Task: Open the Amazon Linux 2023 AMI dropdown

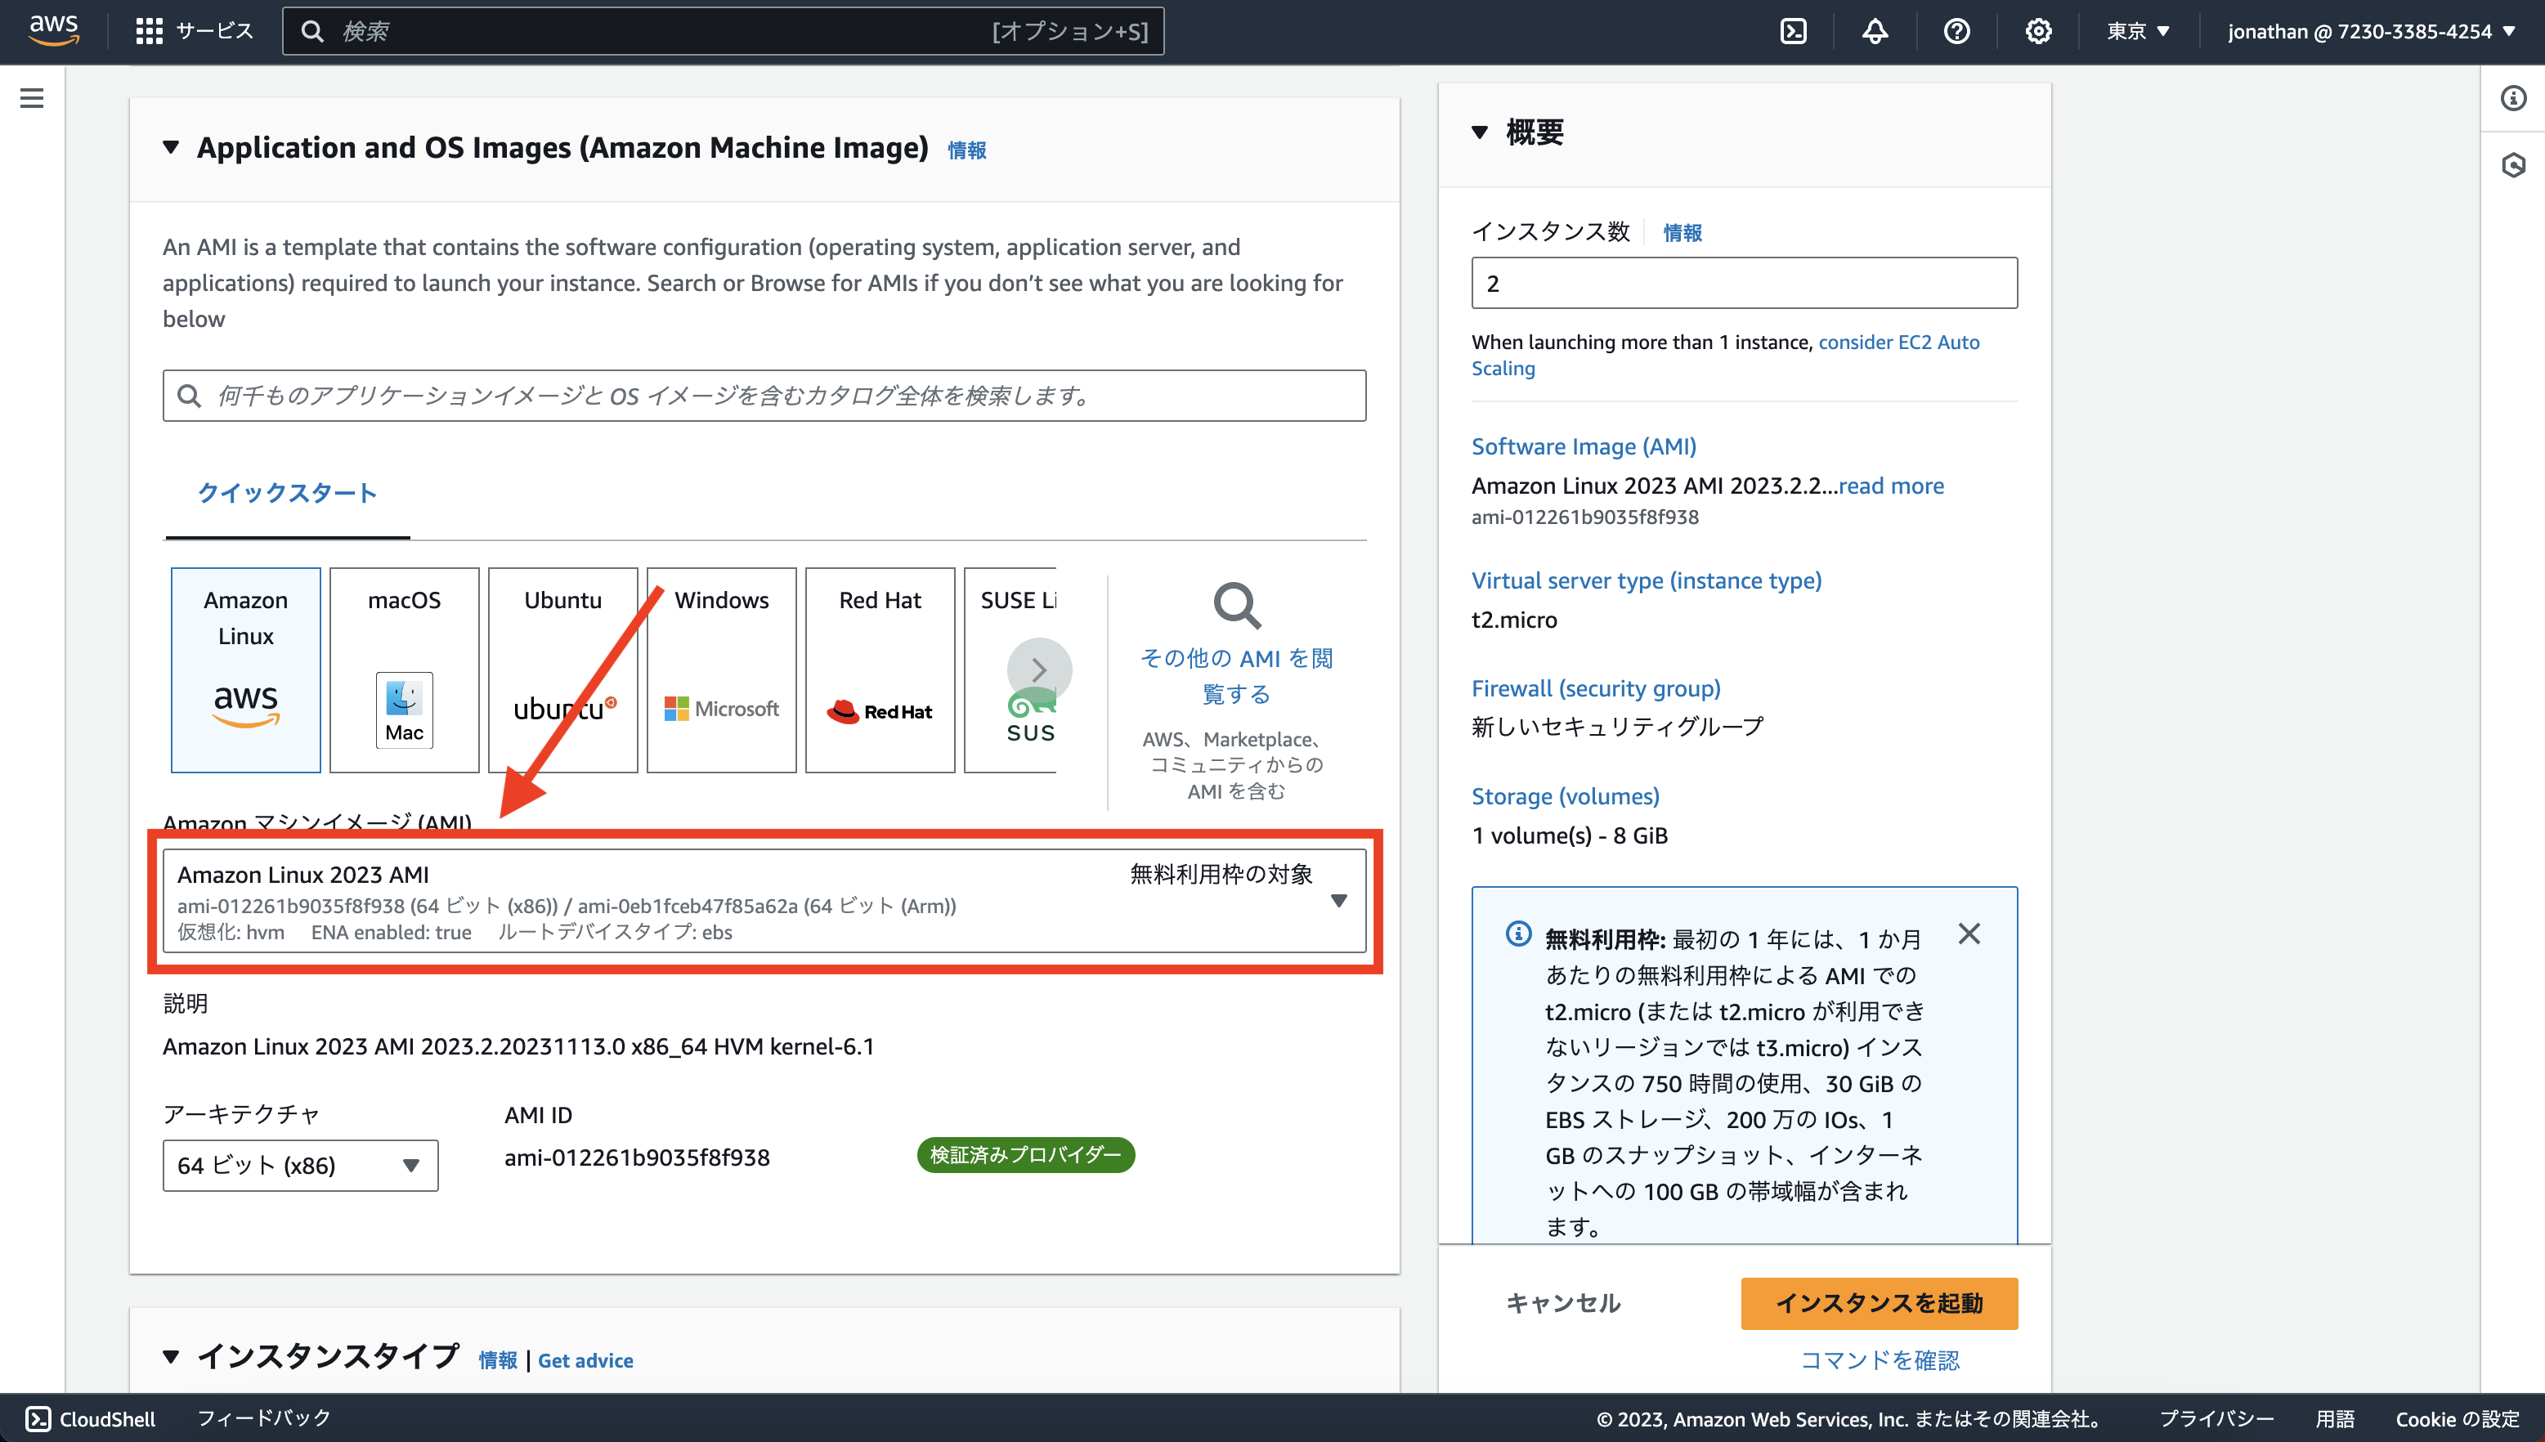Action: [x=1339, y=900]
